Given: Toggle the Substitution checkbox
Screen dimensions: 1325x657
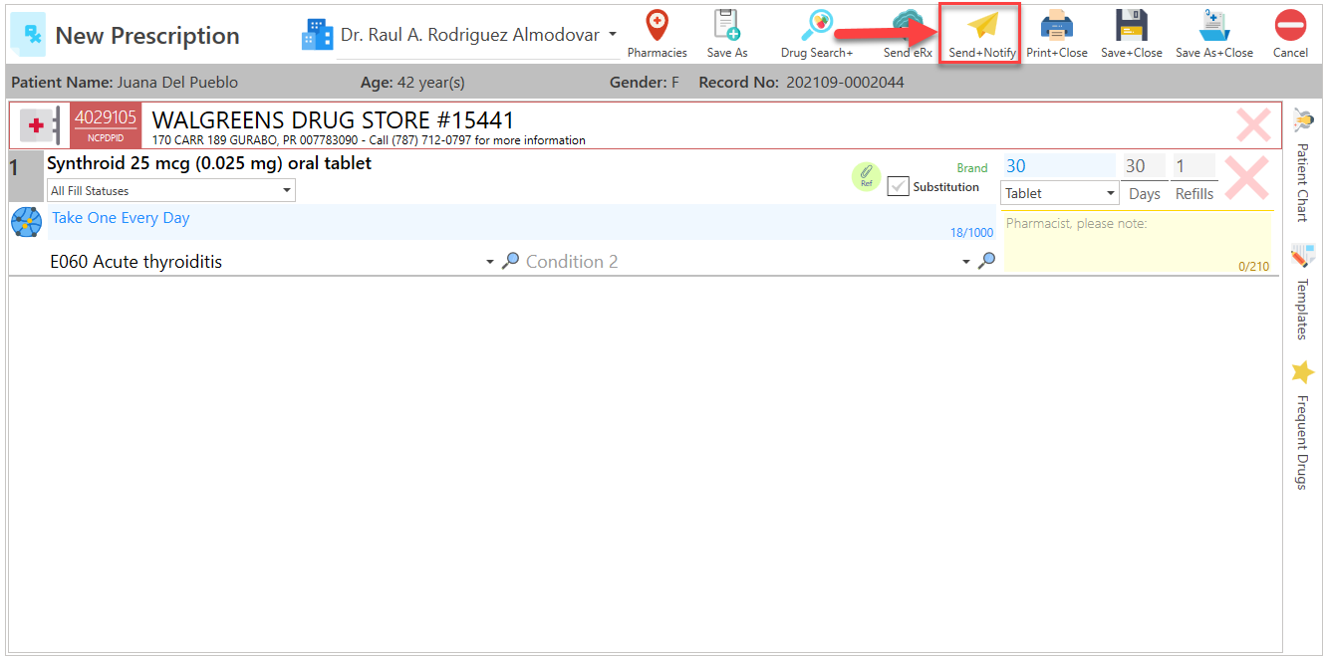Looking at the screenshot, I should (898, 186).
